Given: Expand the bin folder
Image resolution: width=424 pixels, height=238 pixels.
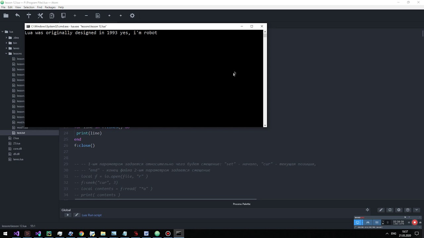Looking at the screenshot, I should (x=6, y=43).
